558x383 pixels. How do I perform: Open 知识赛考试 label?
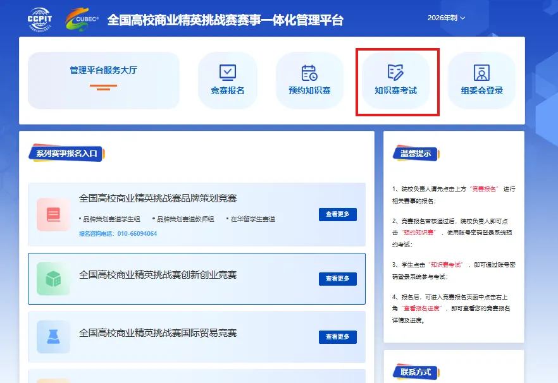395,90
